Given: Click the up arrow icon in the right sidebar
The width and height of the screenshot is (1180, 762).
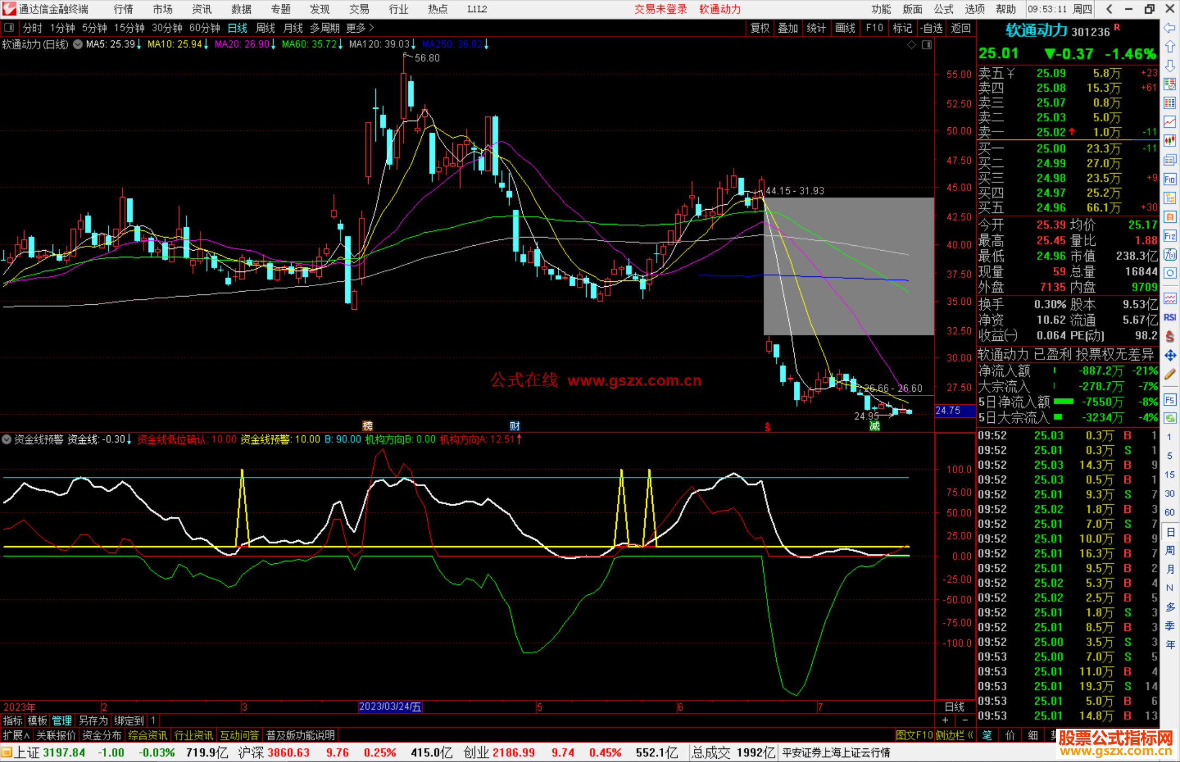Looking at the screenshot, I should point(1170,46).
